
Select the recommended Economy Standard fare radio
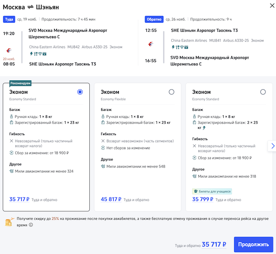point(80,92)
